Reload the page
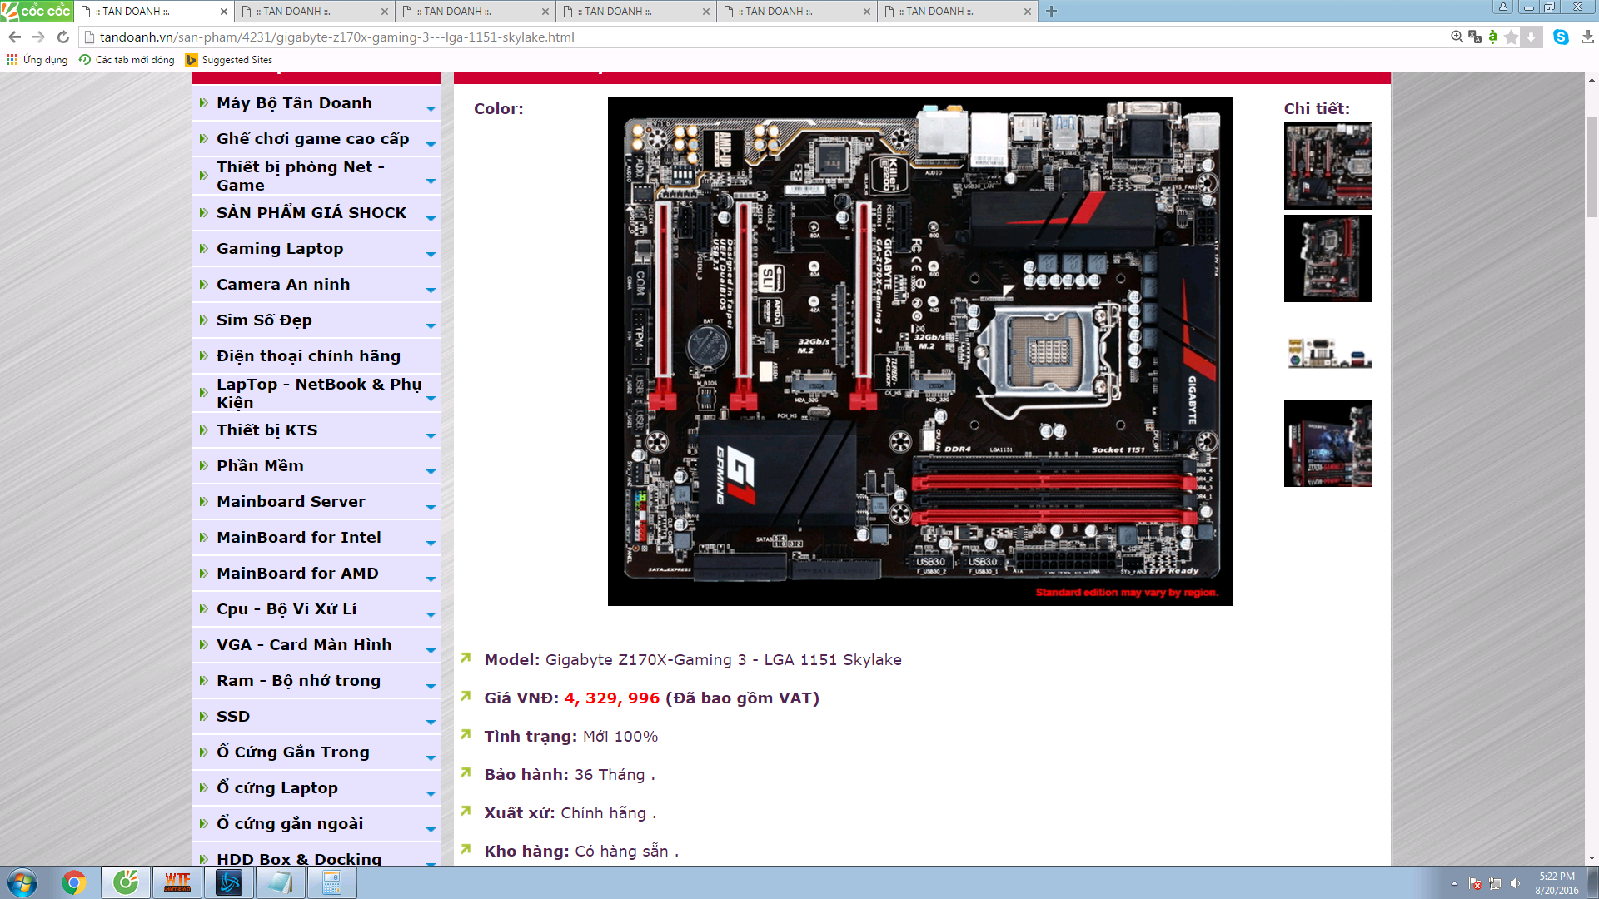 coord(63,37)
